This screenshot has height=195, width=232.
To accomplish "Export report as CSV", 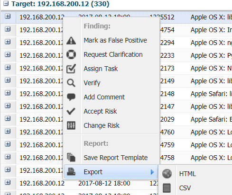I will (185, 188).
